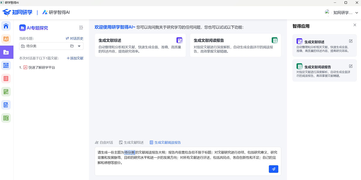Open the 快速了解研学平台 PDF document
This screenshot has width=361, height=180.
[42, 67]
